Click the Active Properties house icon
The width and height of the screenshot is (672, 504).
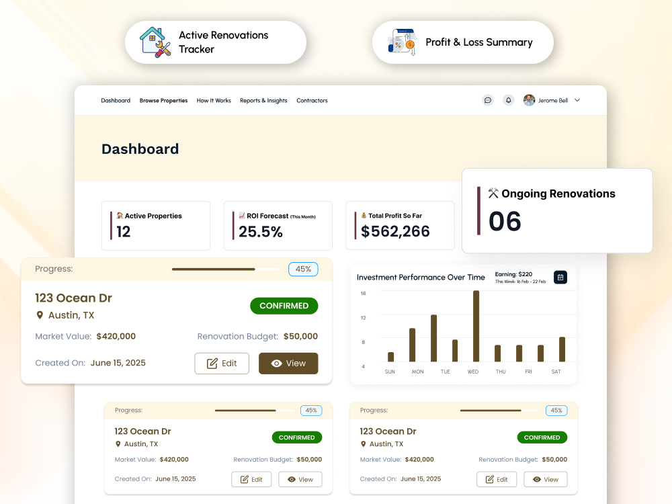tap(120, 216)
